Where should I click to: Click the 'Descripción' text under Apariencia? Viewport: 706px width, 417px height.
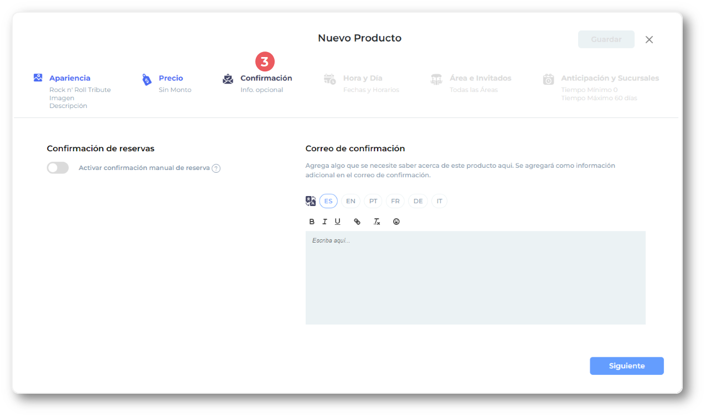pyautogui.click(x=68, y=106)
